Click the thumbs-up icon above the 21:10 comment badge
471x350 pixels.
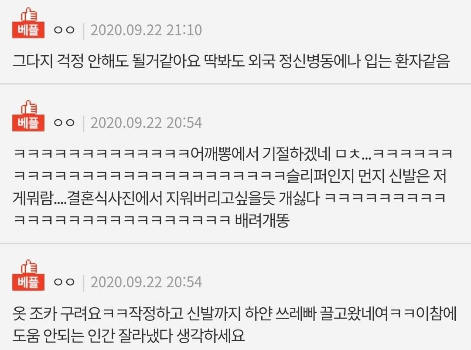tap(29, 15)
